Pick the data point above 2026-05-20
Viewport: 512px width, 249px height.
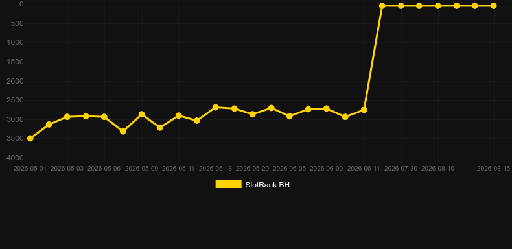click(252, 114)
